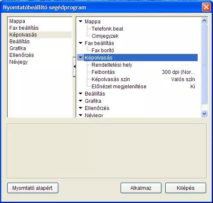
Task: Open the Telefonk.beal. tree item
Action: [108, 29]
